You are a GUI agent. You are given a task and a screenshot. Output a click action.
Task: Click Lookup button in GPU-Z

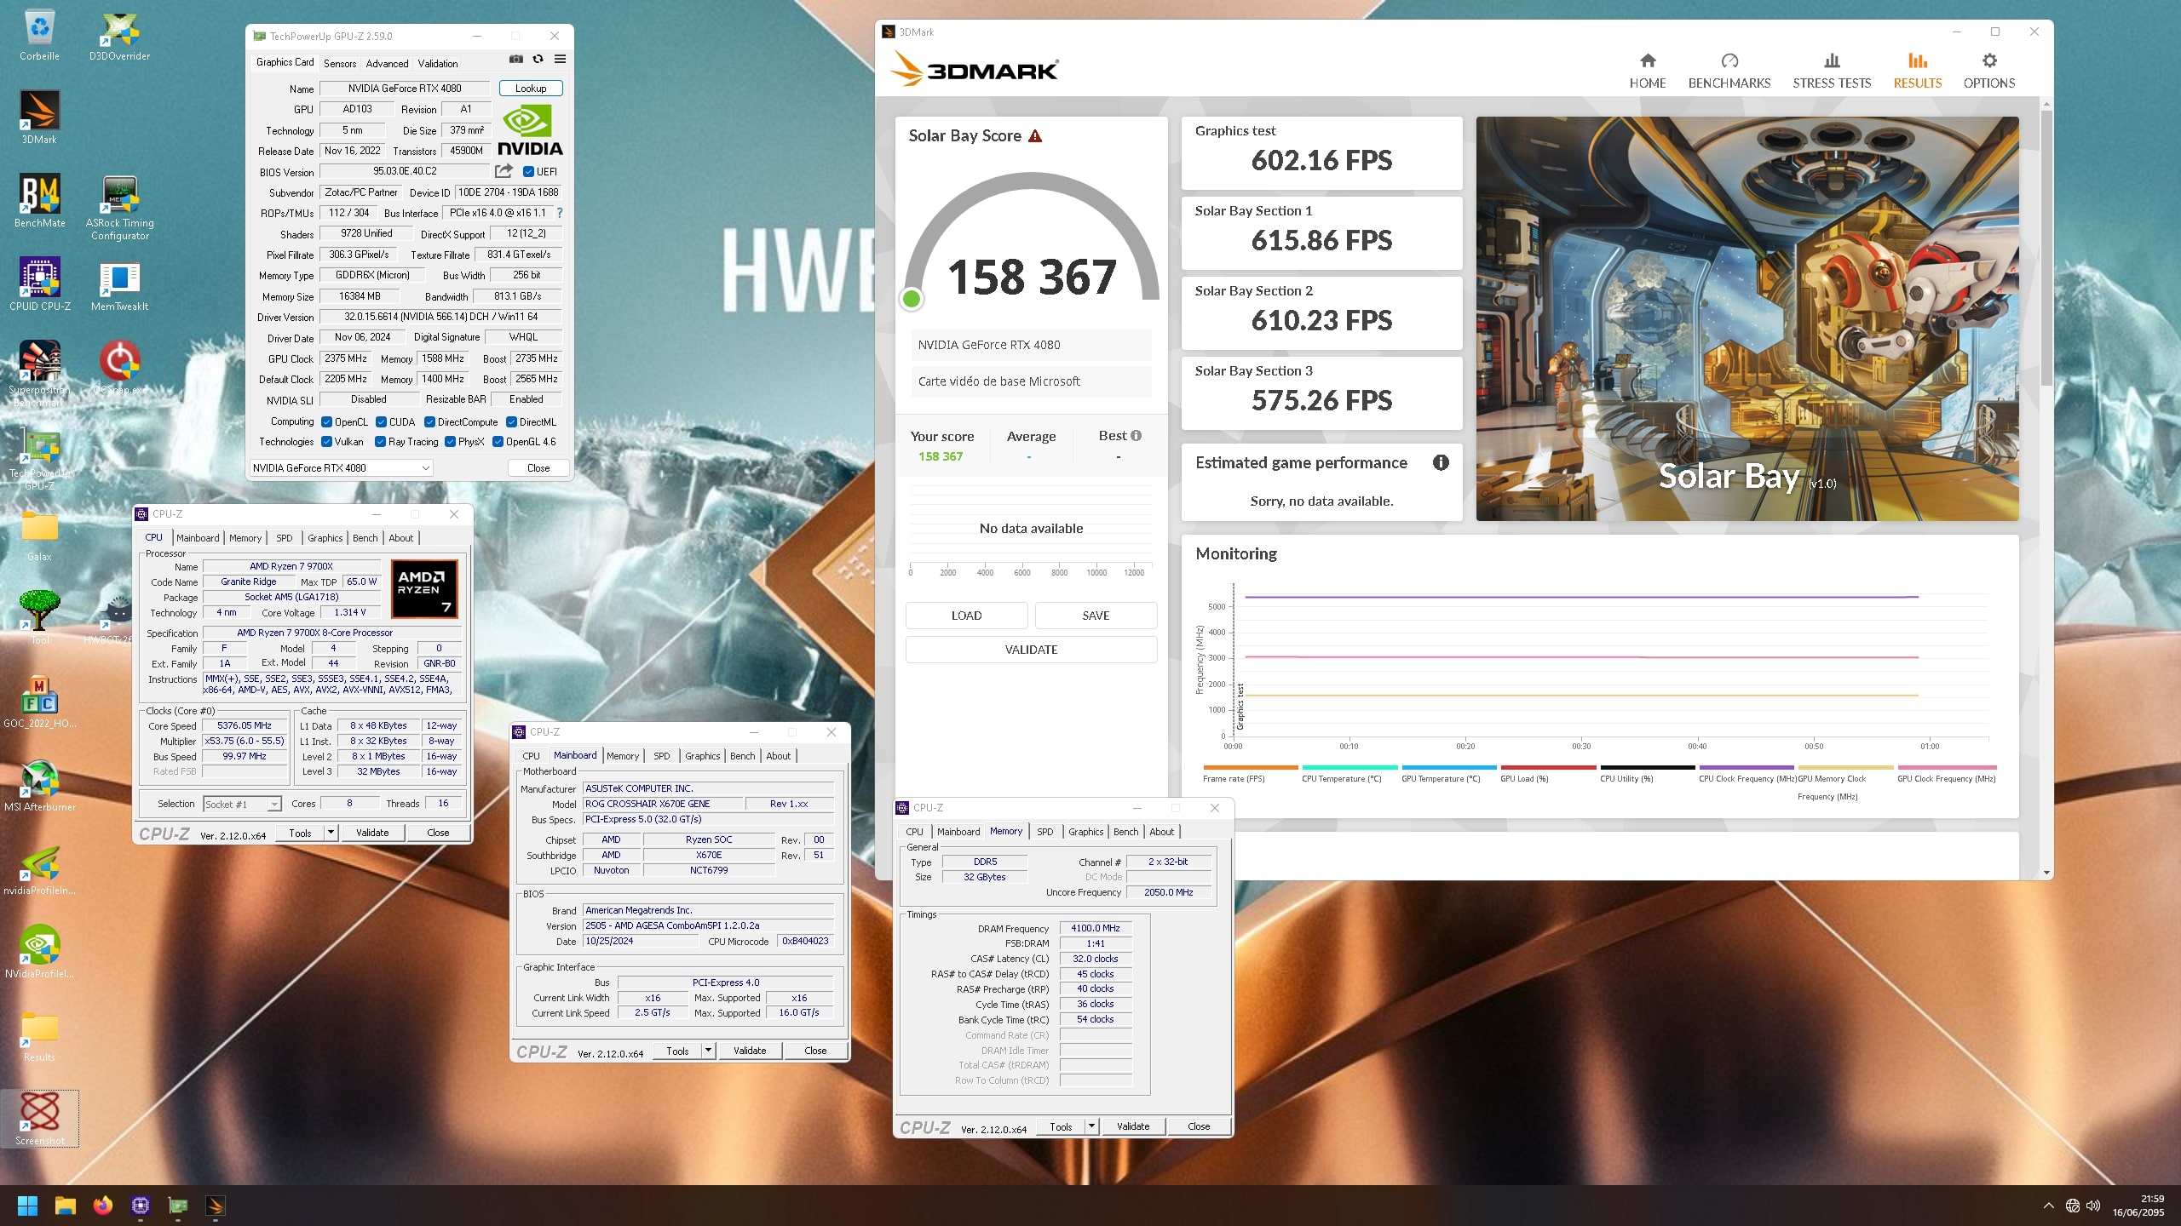coord(531,88)
